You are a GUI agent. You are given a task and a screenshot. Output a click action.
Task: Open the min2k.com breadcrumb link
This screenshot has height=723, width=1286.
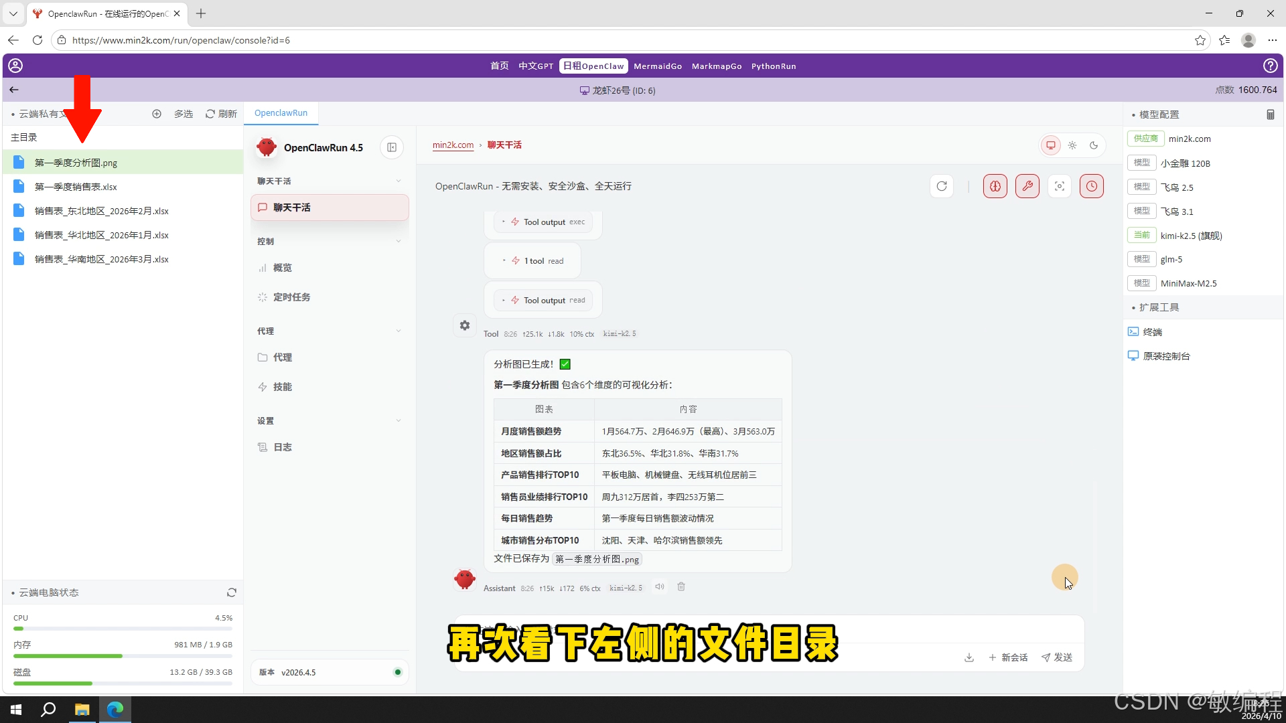(x=453, y=145)
